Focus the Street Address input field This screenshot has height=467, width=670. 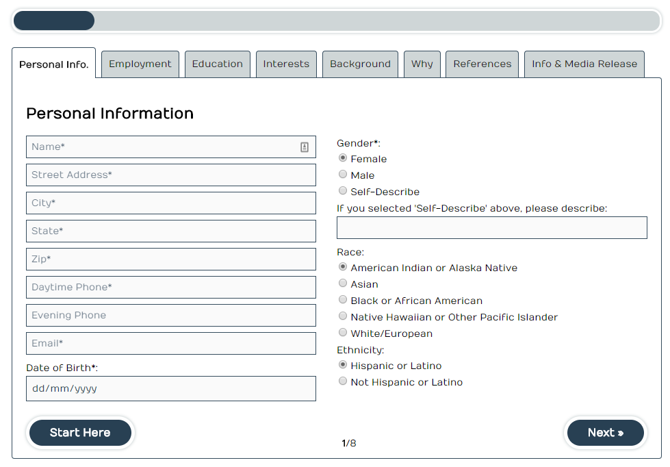pos(171,175)
